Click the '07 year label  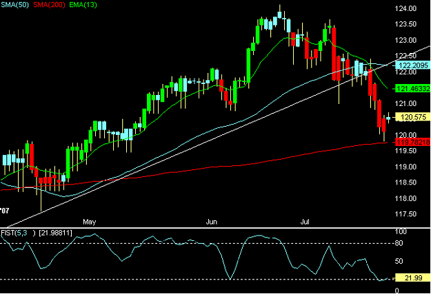[x=5, y=211]
